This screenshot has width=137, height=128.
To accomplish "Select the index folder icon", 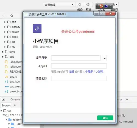I will pyautogui.click(x=9, y=37).
